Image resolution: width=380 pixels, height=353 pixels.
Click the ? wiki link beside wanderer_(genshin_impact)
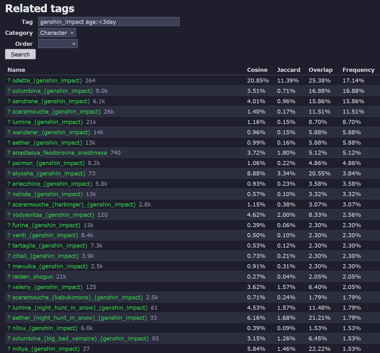(9, 132)
